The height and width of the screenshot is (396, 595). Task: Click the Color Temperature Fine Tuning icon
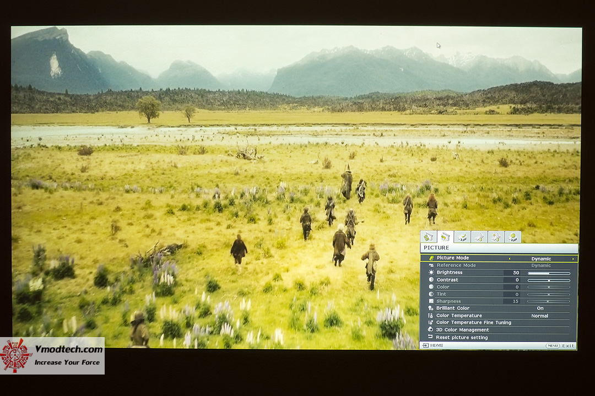coord(431,323)
